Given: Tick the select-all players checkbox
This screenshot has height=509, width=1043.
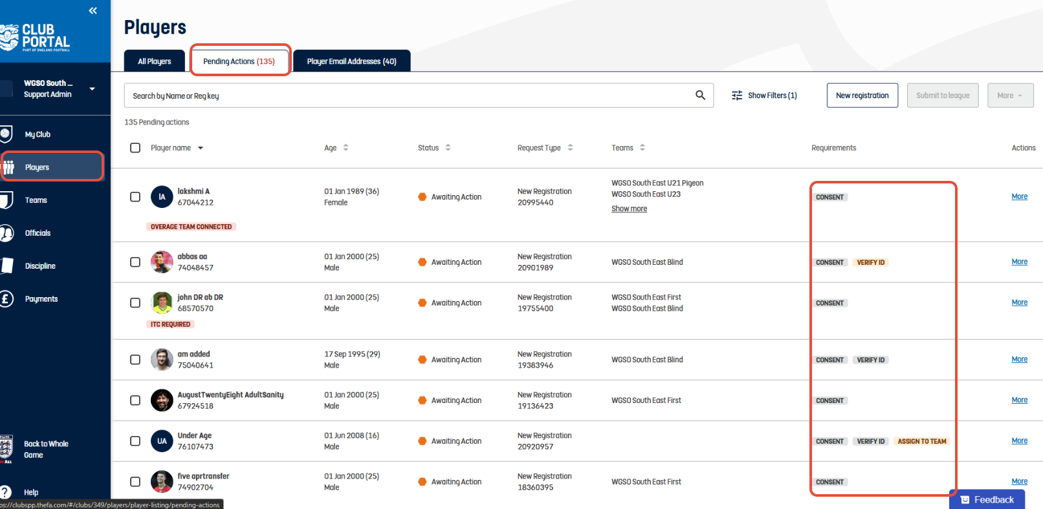Looking at the screenshot, I should click(x=135, y=148).
